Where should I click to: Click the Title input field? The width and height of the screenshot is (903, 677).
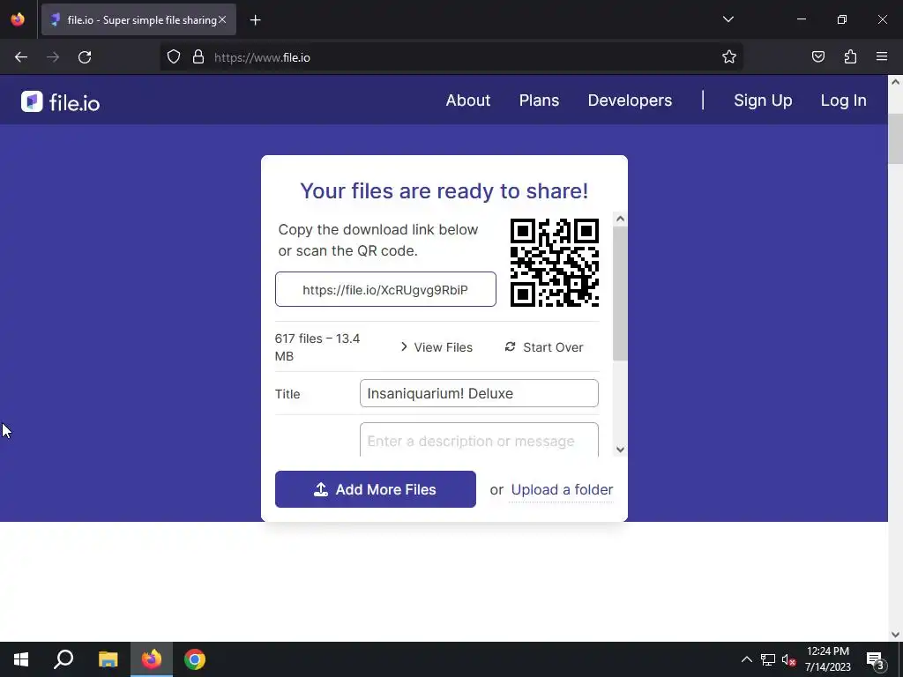tap(479, 393)
